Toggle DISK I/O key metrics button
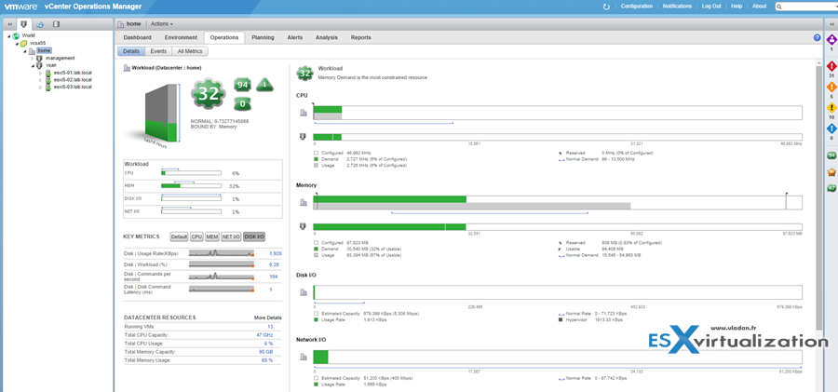Viewport: 838px width, 392px height. point(254,237)
